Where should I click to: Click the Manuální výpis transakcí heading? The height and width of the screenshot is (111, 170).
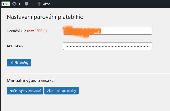(x=31, y=81)
